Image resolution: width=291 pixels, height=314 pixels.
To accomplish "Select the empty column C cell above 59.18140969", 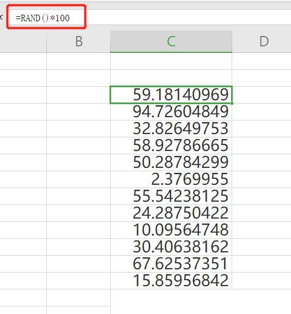I will point(171,78).
